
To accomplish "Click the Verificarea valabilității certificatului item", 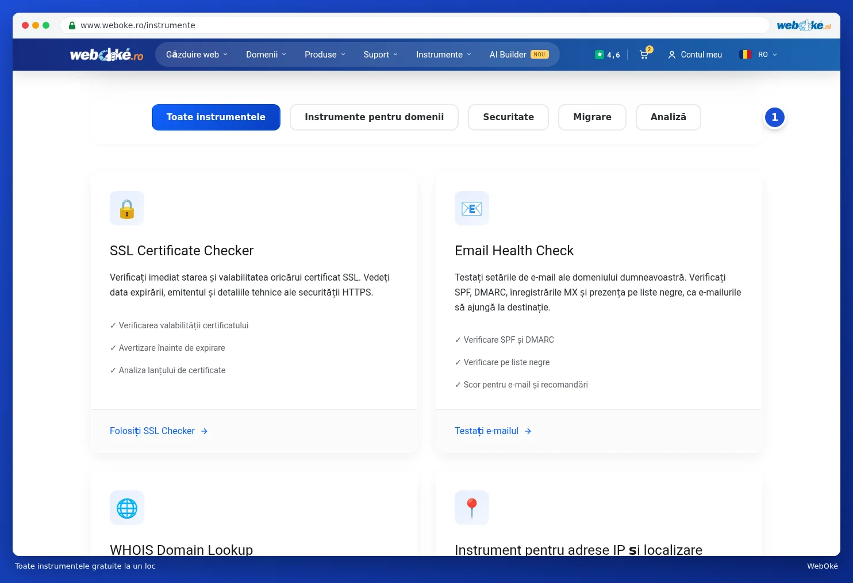I will coord(179,325).
